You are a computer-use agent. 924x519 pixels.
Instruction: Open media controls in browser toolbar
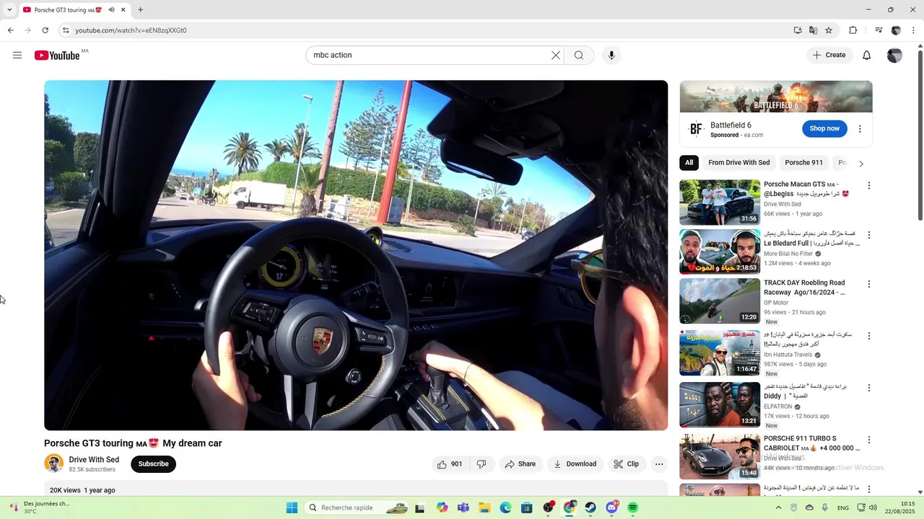click(879, 30)
